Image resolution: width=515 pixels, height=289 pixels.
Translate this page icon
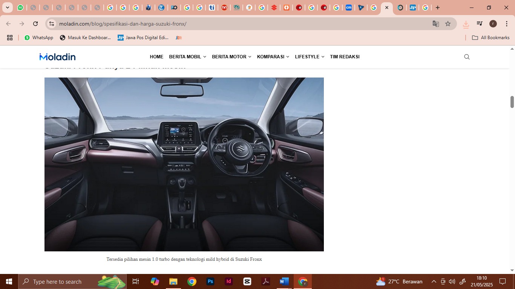pos(436,24)
